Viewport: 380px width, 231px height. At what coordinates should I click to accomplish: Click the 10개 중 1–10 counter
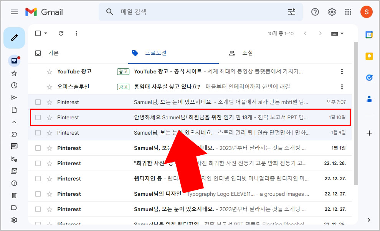[281, 34]
